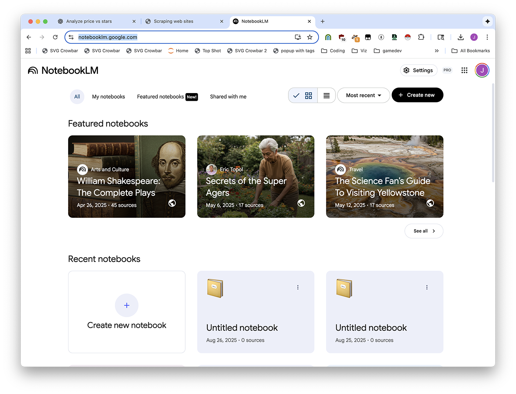Image resolution: width=516 pixels, height=394 pixels.
Task: Open the Chrome extensions puzzle icon
Action: pos(421,37)
